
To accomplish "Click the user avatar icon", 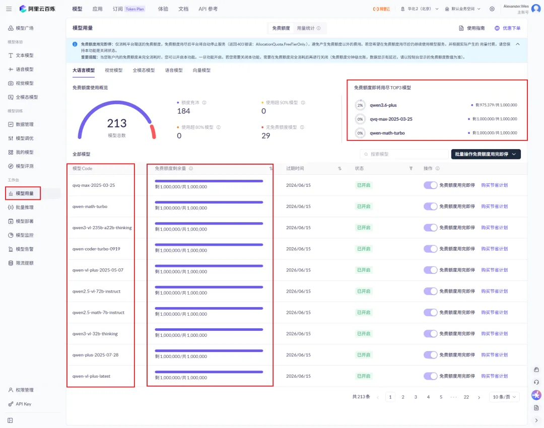I will [536, 9].
